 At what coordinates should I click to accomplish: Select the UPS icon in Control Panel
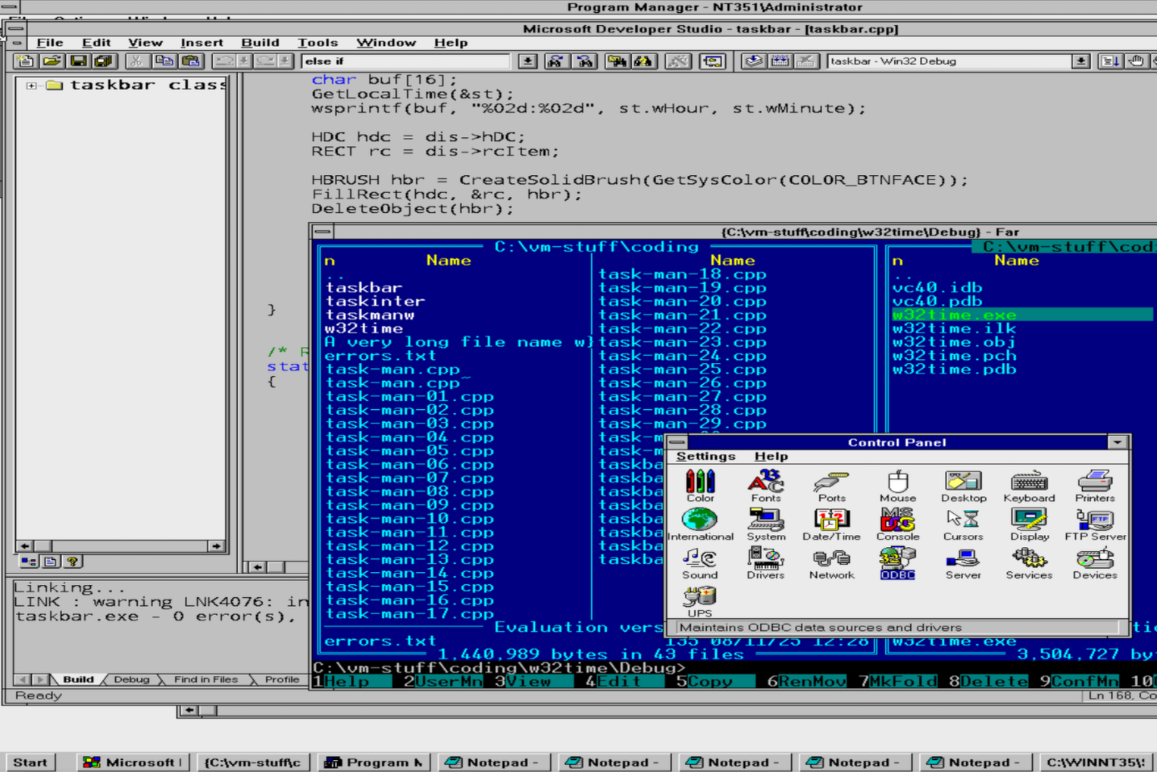(700, 602)
